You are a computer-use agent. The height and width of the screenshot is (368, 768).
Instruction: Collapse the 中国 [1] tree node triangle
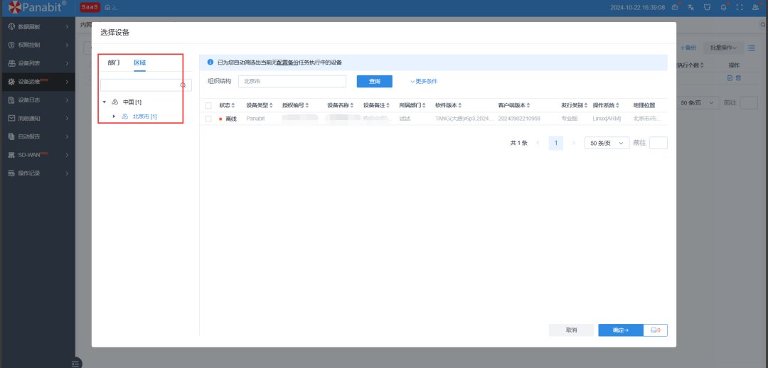[x=105, y=102]
